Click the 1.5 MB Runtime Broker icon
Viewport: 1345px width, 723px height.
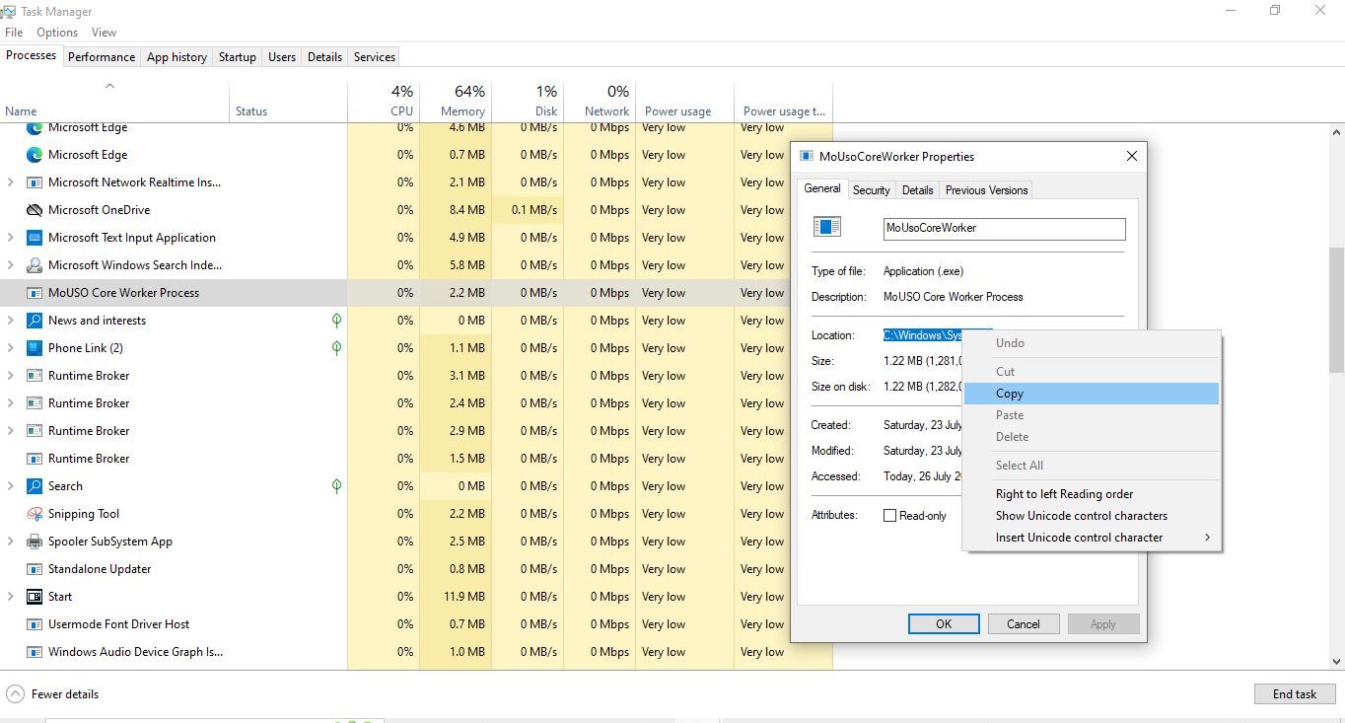[x=35, y=459]
